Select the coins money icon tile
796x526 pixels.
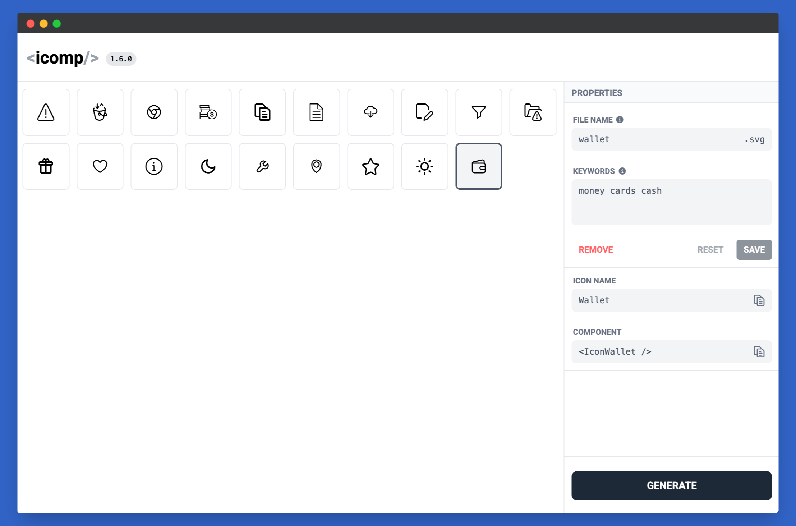click(x=208, y=112)
